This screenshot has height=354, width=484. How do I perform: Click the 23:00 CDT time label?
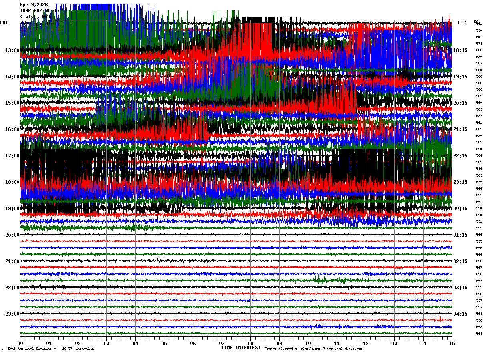click(x=12, y=314)
